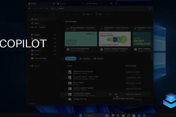Switch to the Home tab

[x=41, y=4]
